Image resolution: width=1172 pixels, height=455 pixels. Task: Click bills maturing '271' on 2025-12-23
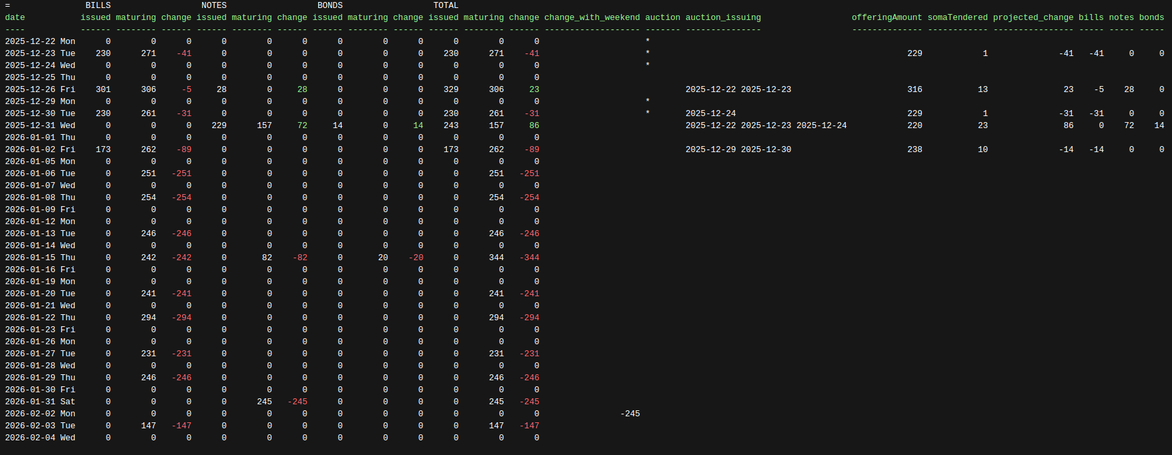[149, 53]
